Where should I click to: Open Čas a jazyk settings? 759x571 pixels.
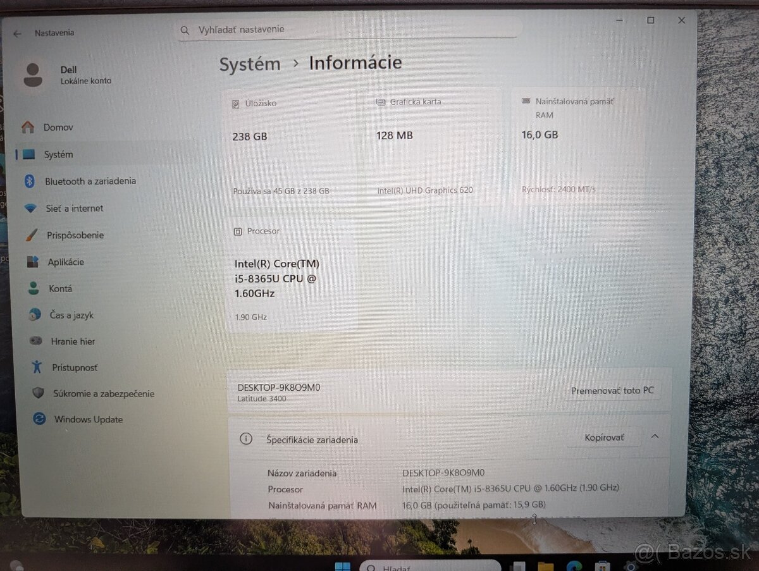tap(68, 315)
